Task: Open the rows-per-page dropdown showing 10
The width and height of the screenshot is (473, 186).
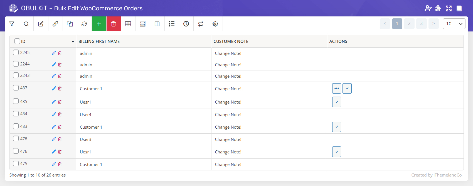Action: click(x=454, y=24)
